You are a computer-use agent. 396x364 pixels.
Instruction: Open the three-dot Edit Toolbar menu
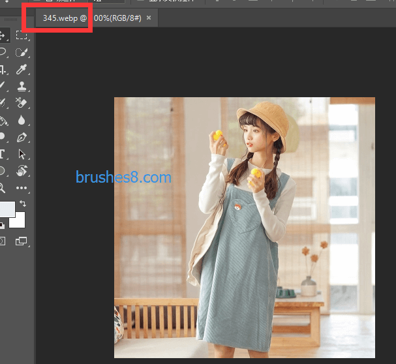click(x=22, y=188)
